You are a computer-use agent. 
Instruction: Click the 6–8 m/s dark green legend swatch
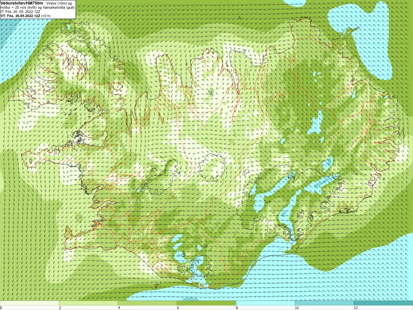pyautogui.click(x=206, y=303)
